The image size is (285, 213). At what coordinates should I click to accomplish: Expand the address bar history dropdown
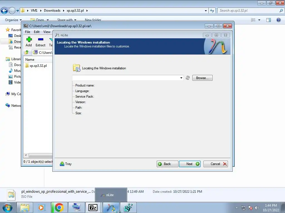tap(206, 11)
